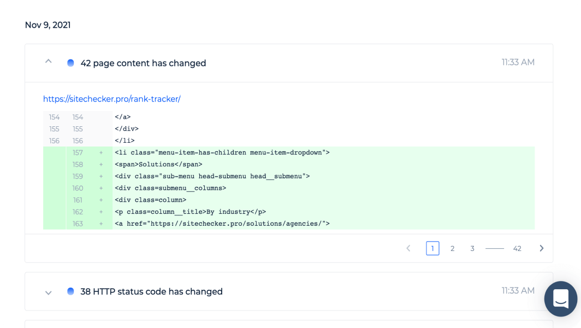
Task: Collapse the 42 page content changed section
Action: tap(49, 62)
